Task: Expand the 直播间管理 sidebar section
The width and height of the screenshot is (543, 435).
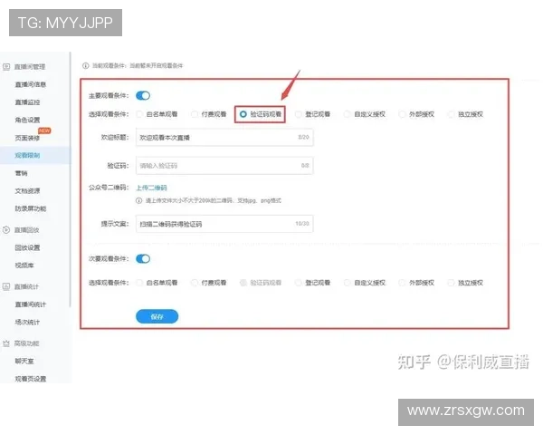Action: pyautogui.click(x=30, y=66)
